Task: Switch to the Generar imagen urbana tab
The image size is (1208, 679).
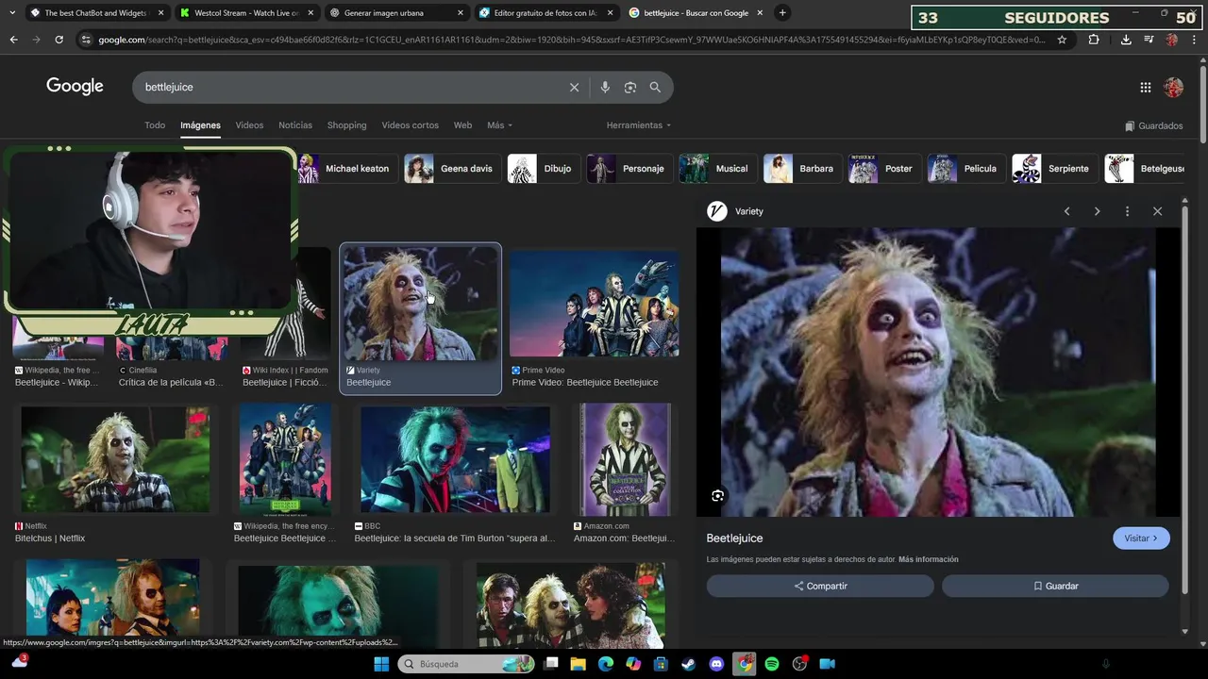Action: (x=396, y=13)
